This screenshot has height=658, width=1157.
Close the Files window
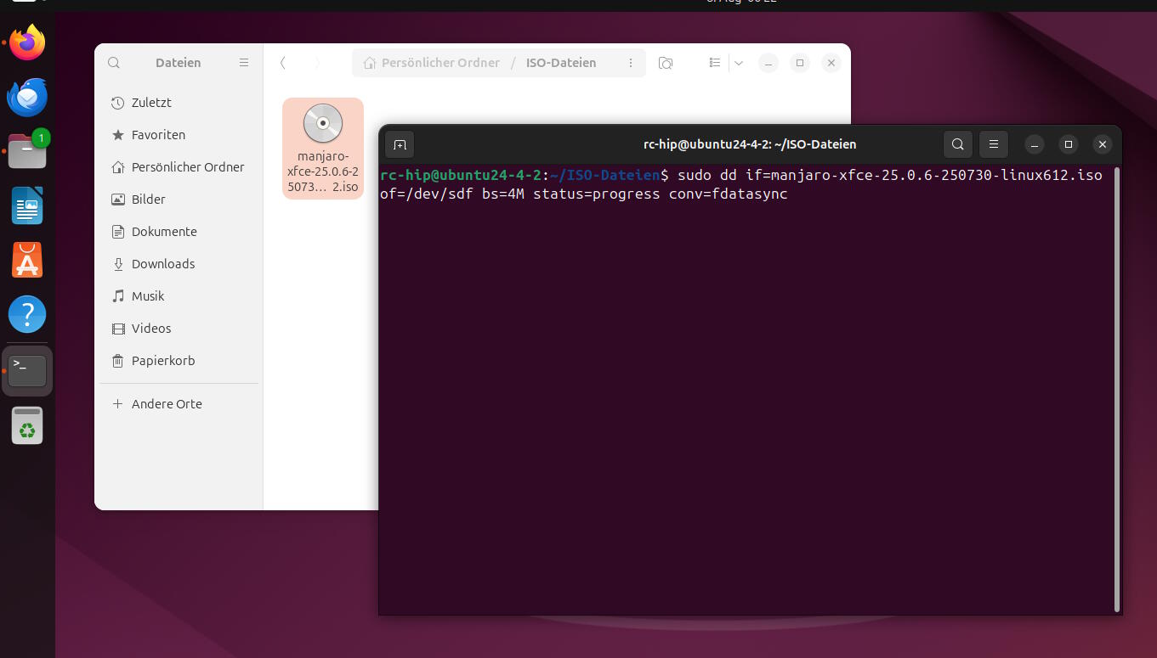(832, 63)
